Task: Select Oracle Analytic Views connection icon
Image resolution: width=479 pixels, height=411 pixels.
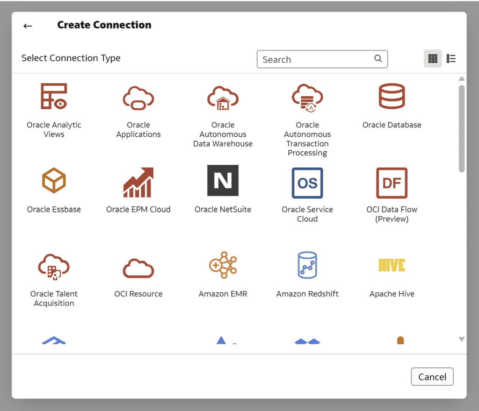Action: (x=54, y=97)
